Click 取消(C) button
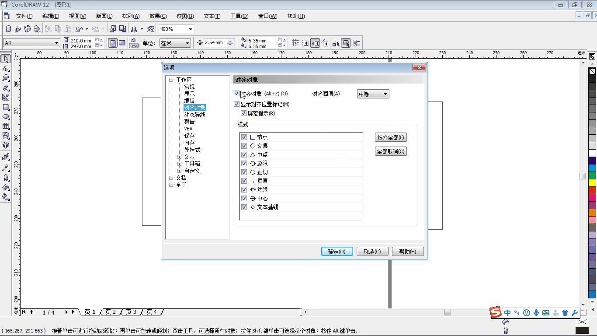Screen dimensions: 597x336 (372, 252)
